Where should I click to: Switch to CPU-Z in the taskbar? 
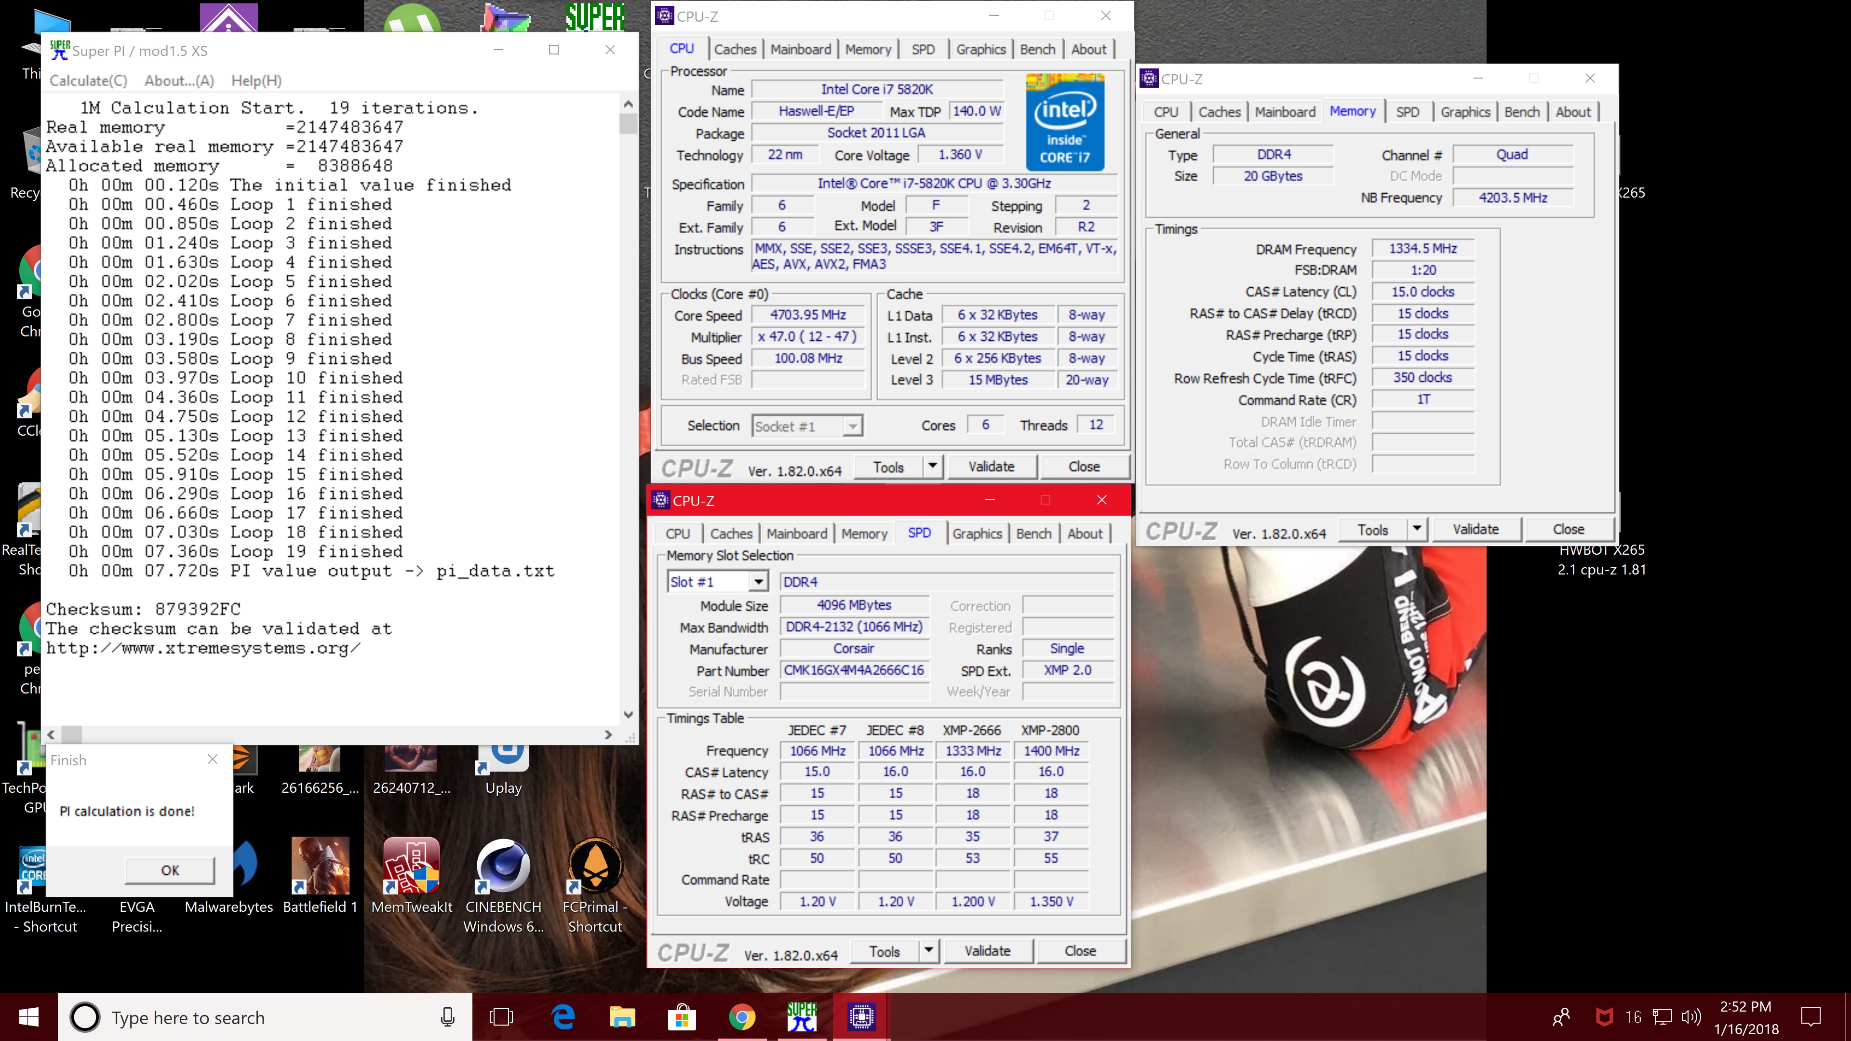861,1017
